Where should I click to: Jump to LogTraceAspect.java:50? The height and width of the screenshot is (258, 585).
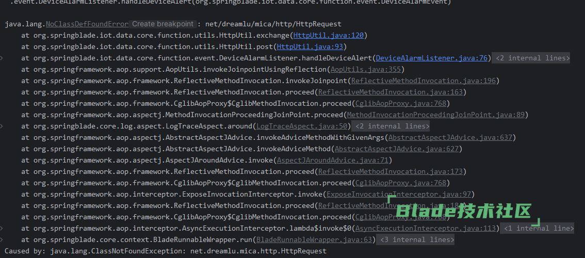pos(302,126)
